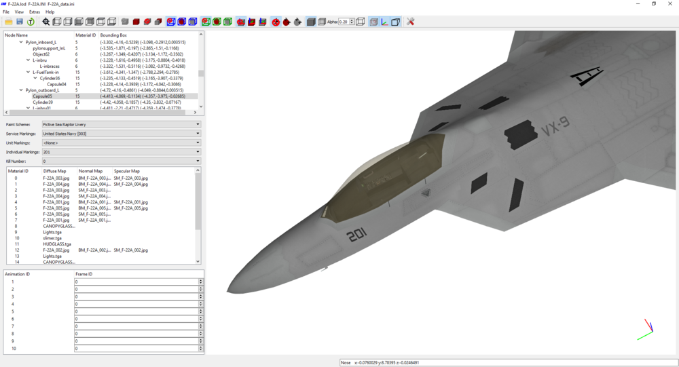The height and width of the screenshot is (367, 679).
Task: Select the Object62 node
Action: (41, 54)
